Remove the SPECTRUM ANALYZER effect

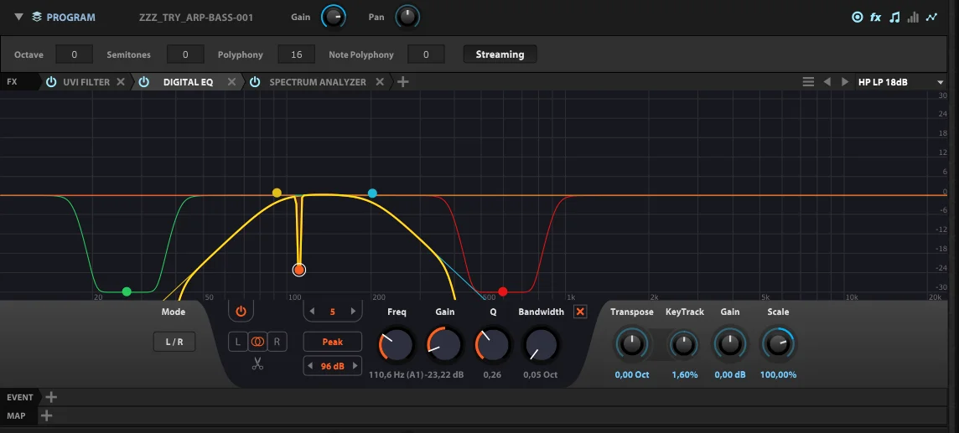[380, 82]
